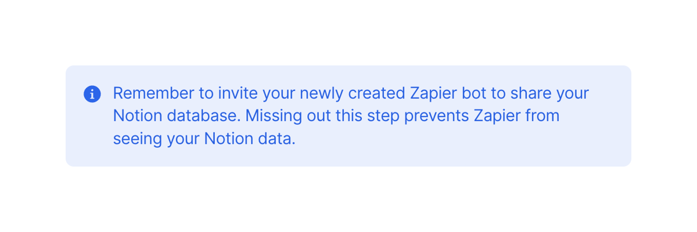
Task: Click "Notion" right before the word "database"
Action: coord(138,116)
